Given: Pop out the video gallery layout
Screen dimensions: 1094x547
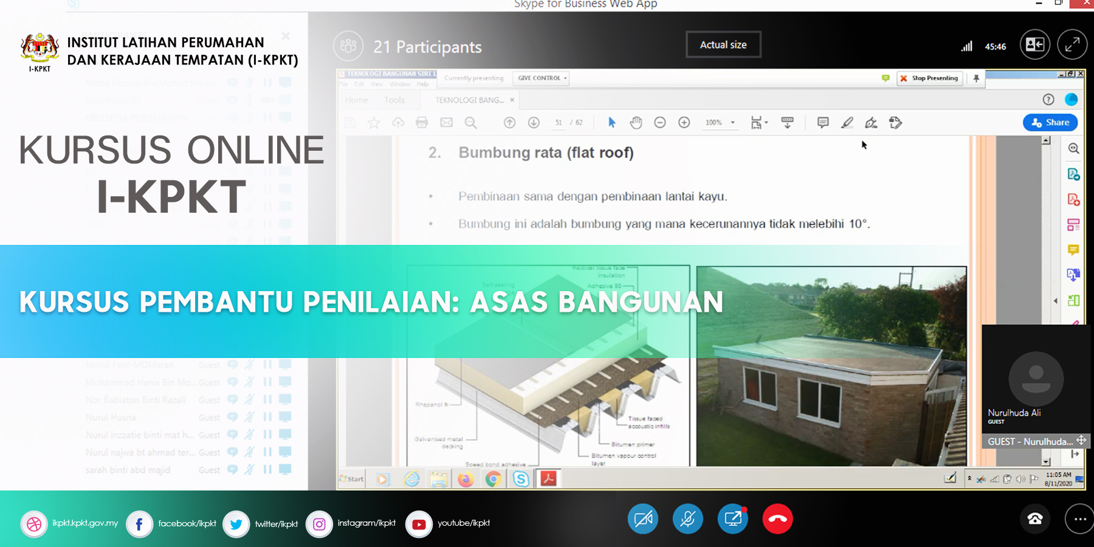Looking at the screenshot, I should [1035, 44].
